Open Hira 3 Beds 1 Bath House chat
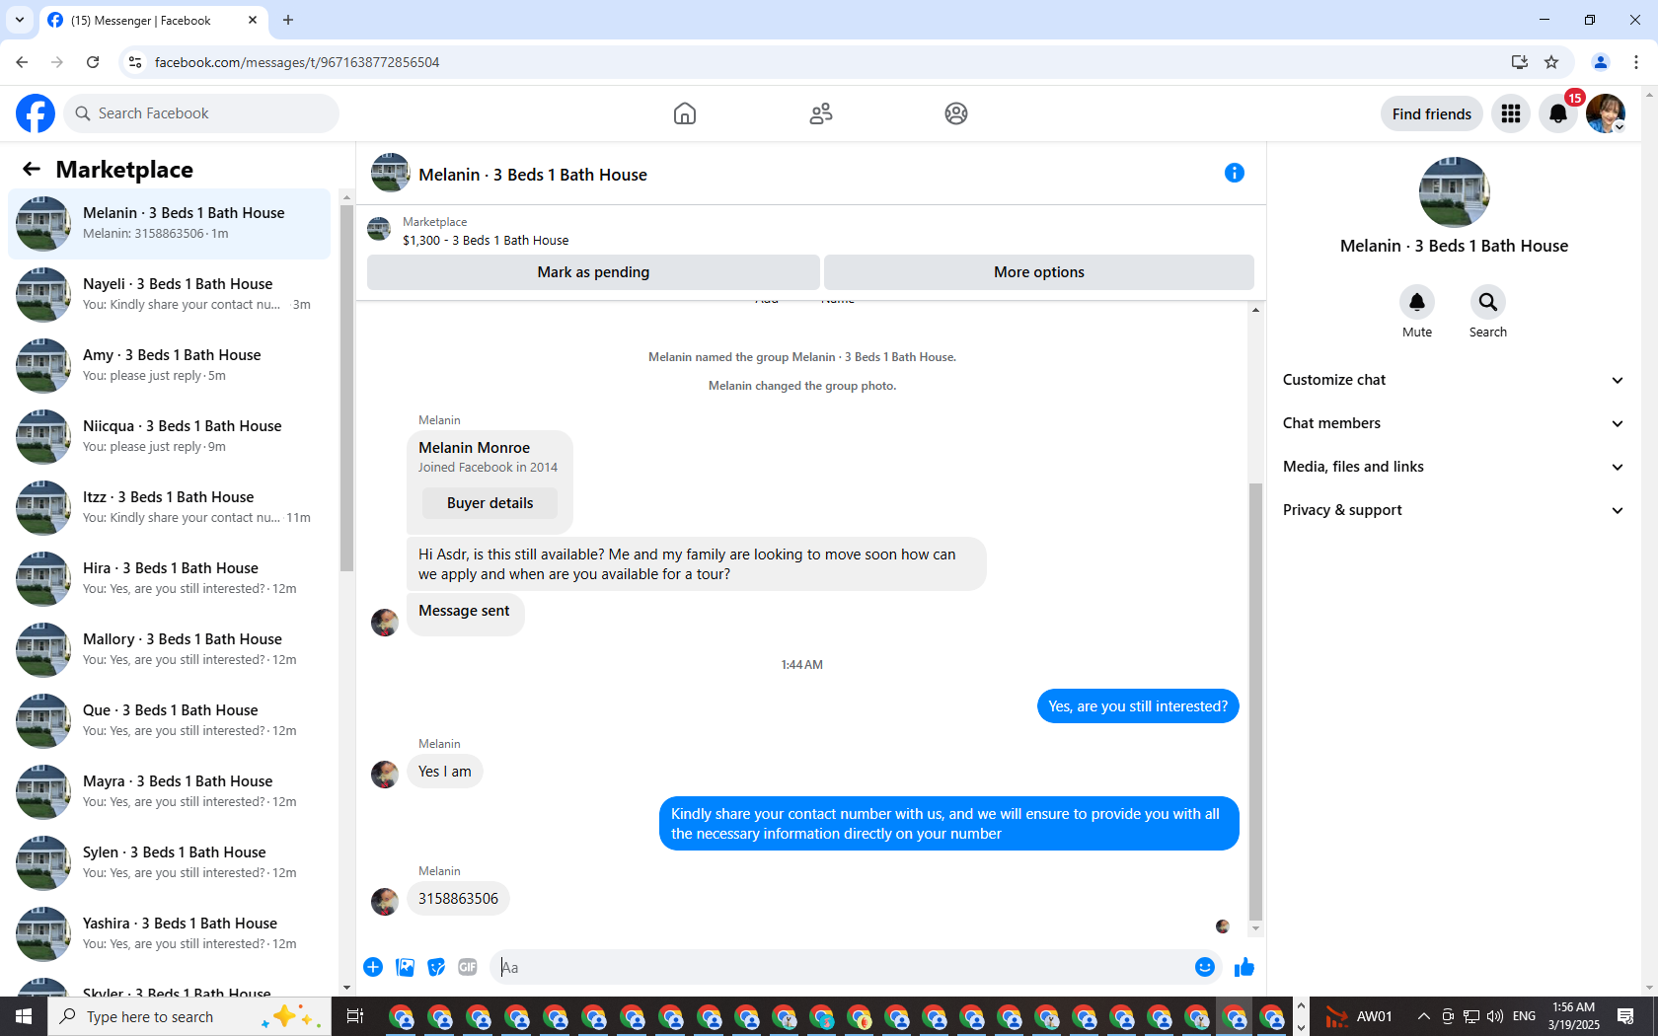 click(x=170, y=579)
